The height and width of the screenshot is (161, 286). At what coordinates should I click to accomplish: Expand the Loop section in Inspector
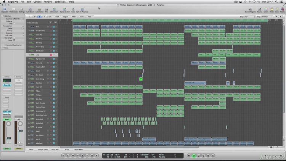3,48
